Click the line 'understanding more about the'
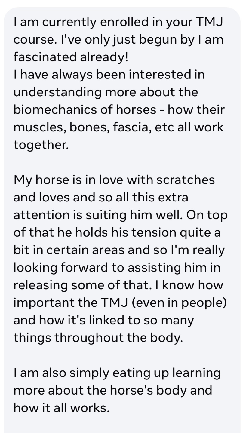This screenshot has height=433, width=249. pyautogui.click(x=106, y=92)
